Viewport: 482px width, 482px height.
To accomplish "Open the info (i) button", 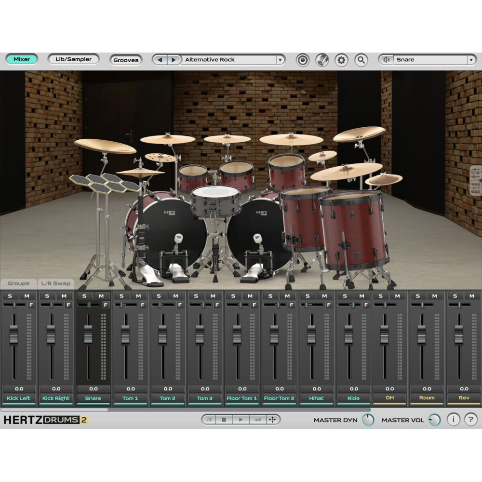I will click(x=453, y=419).
